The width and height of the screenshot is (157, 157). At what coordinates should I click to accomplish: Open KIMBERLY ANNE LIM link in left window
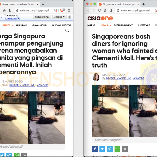point(22,85)
